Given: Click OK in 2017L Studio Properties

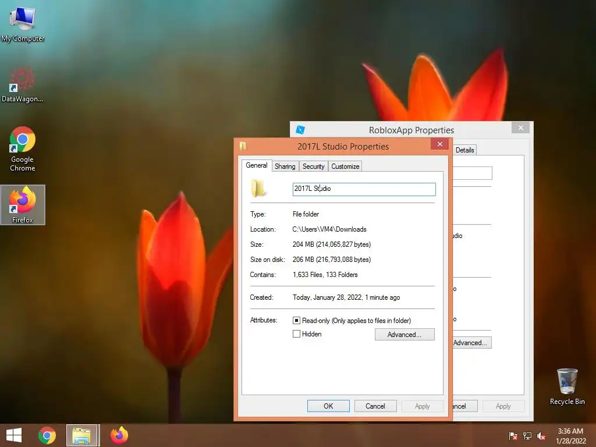Looking at the screenshot, I should pos(328,406).
